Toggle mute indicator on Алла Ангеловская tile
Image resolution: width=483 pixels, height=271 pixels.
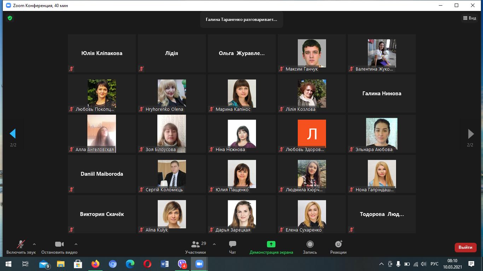(x=71, y=149)
